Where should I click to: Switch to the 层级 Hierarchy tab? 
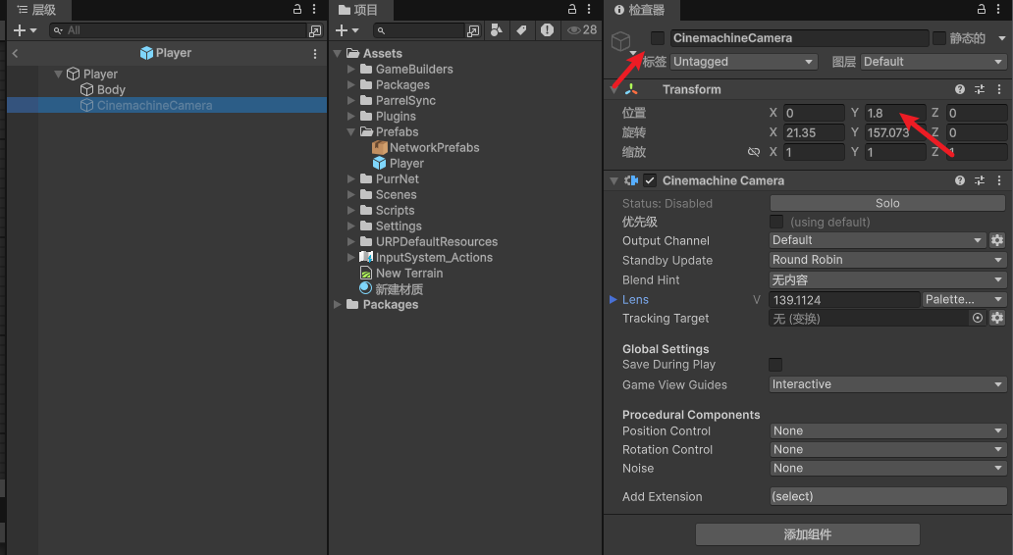[36, 10]
